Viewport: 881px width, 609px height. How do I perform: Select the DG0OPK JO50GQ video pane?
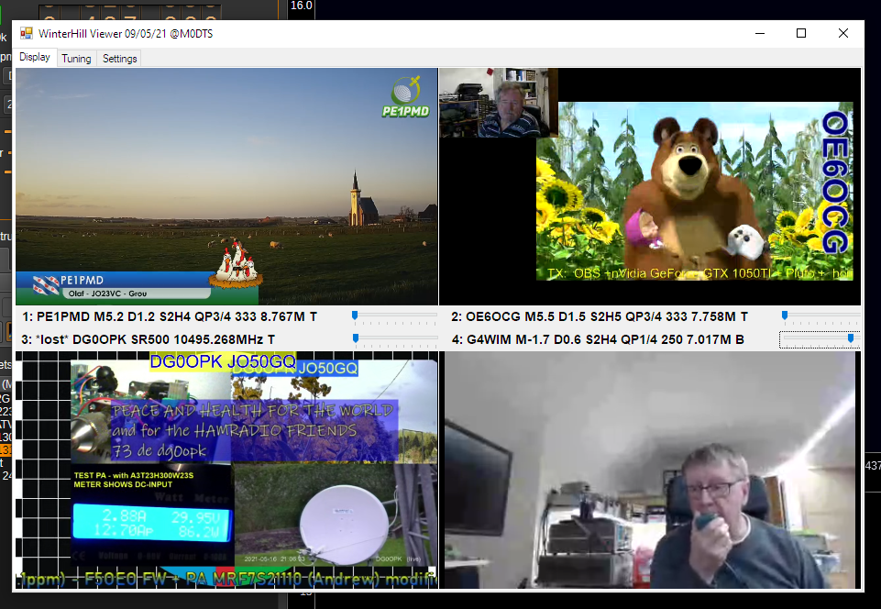click(x=227, y=471)
